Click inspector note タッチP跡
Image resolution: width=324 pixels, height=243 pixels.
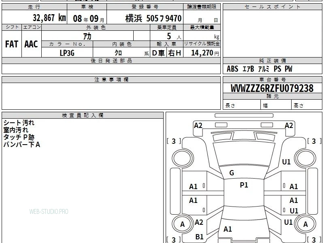click(x=19, y=137)
